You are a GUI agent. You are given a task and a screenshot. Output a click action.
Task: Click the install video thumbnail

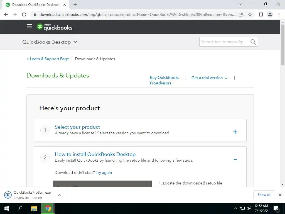(x=102, y=184)
